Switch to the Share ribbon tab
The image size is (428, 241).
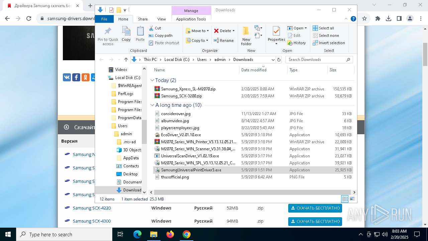pyautogui.click(x=143, y=19)
